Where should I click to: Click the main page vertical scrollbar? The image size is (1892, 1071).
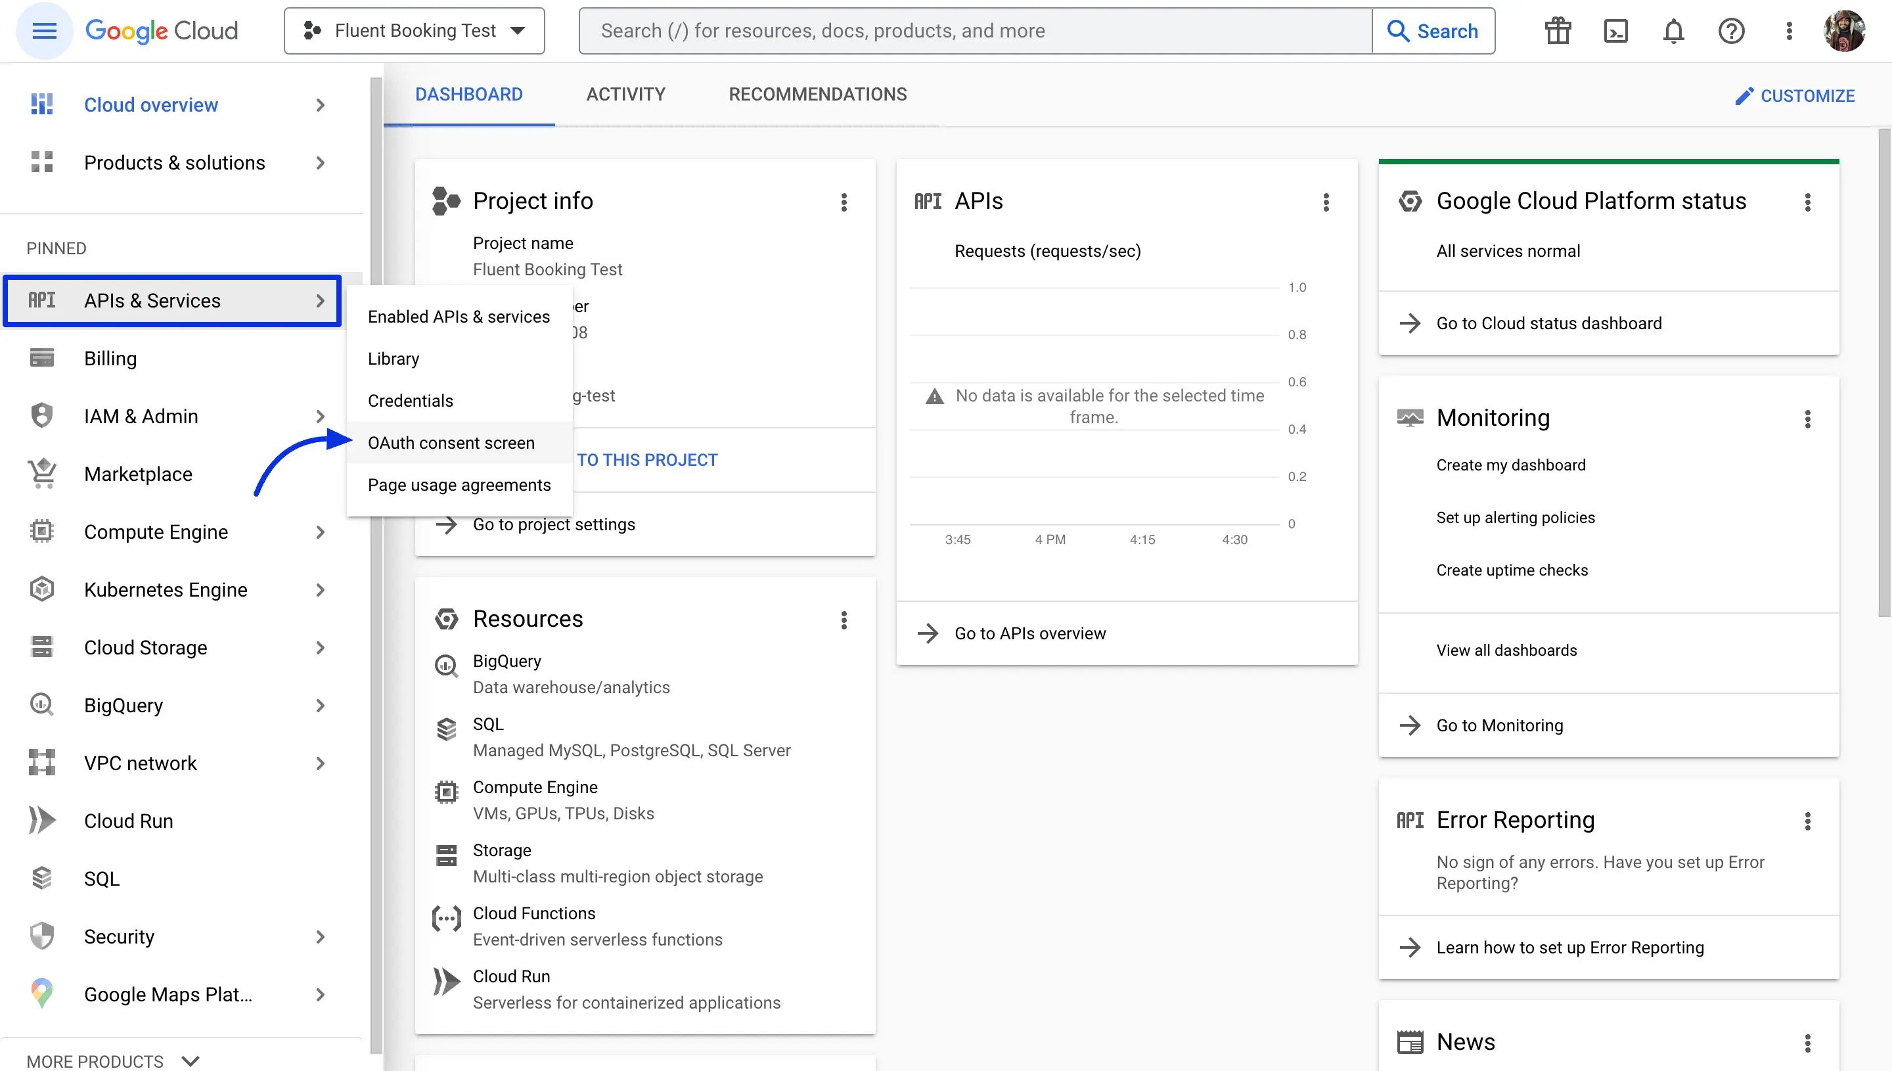(x=1883, y=372)
